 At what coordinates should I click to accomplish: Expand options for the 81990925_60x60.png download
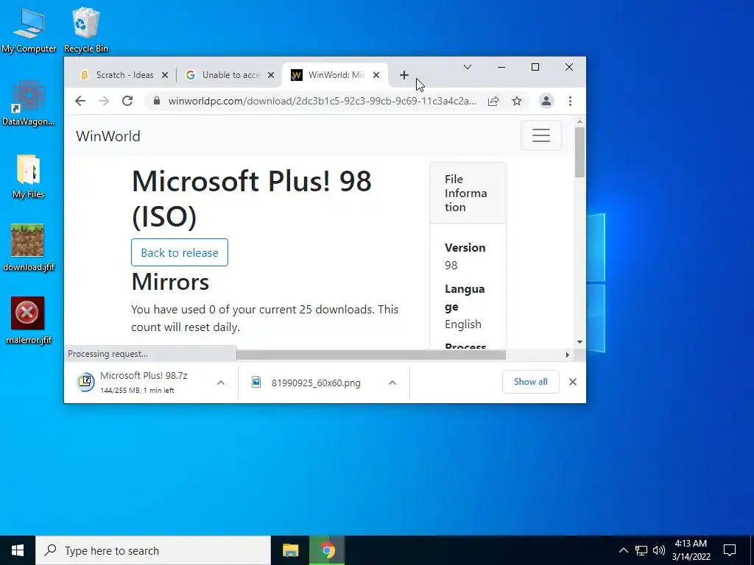(392, 383)
